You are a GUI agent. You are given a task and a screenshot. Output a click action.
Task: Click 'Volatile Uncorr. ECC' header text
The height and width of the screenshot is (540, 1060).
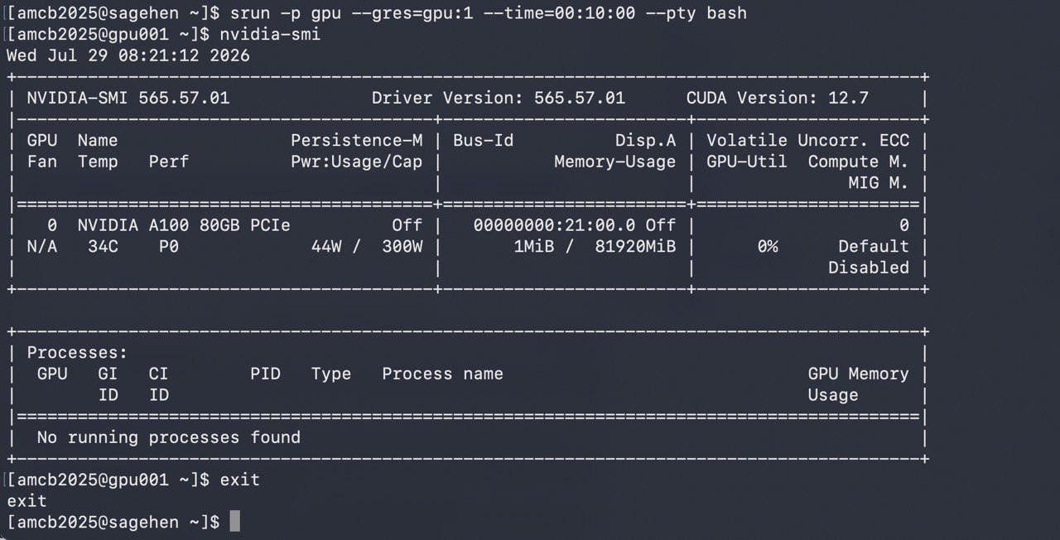point(807,141)
